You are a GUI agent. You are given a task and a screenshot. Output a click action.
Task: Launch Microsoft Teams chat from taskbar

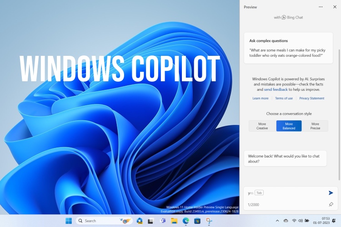(162, 221)
